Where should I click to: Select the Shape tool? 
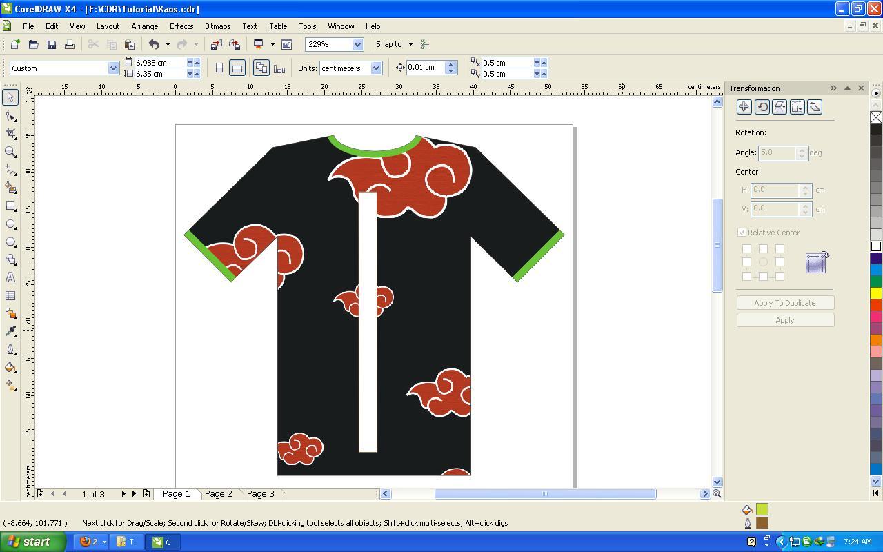(x=10, y=115)
